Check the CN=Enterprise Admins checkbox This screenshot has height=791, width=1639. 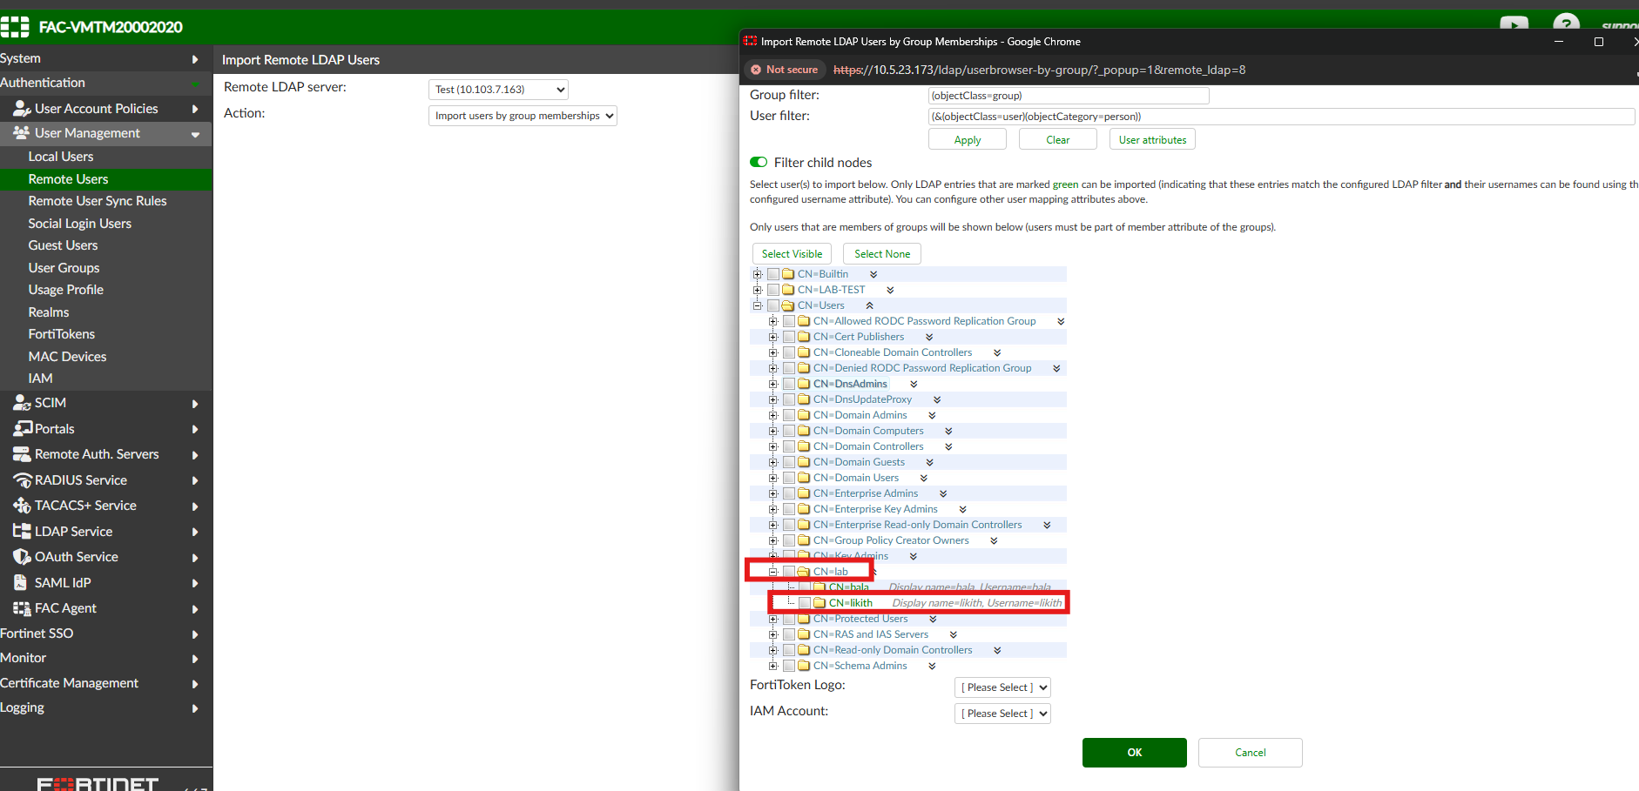[x=789, y=493]
